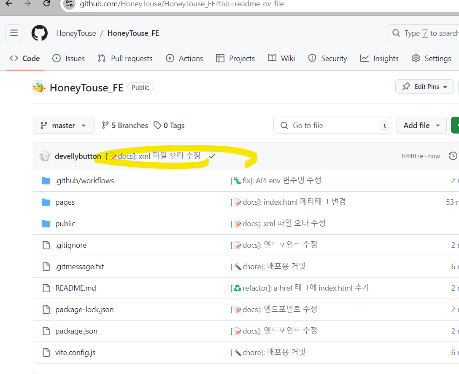Open the package.json file
The image size is (459, 374).
76,331
